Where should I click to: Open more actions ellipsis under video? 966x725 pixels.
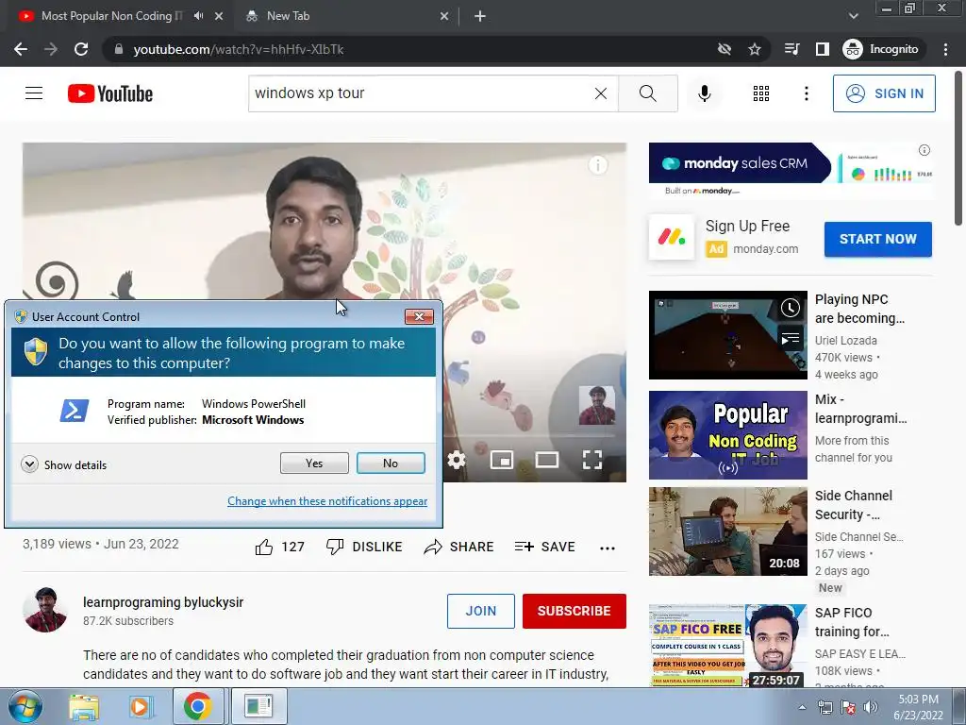(x=608, y=548)
